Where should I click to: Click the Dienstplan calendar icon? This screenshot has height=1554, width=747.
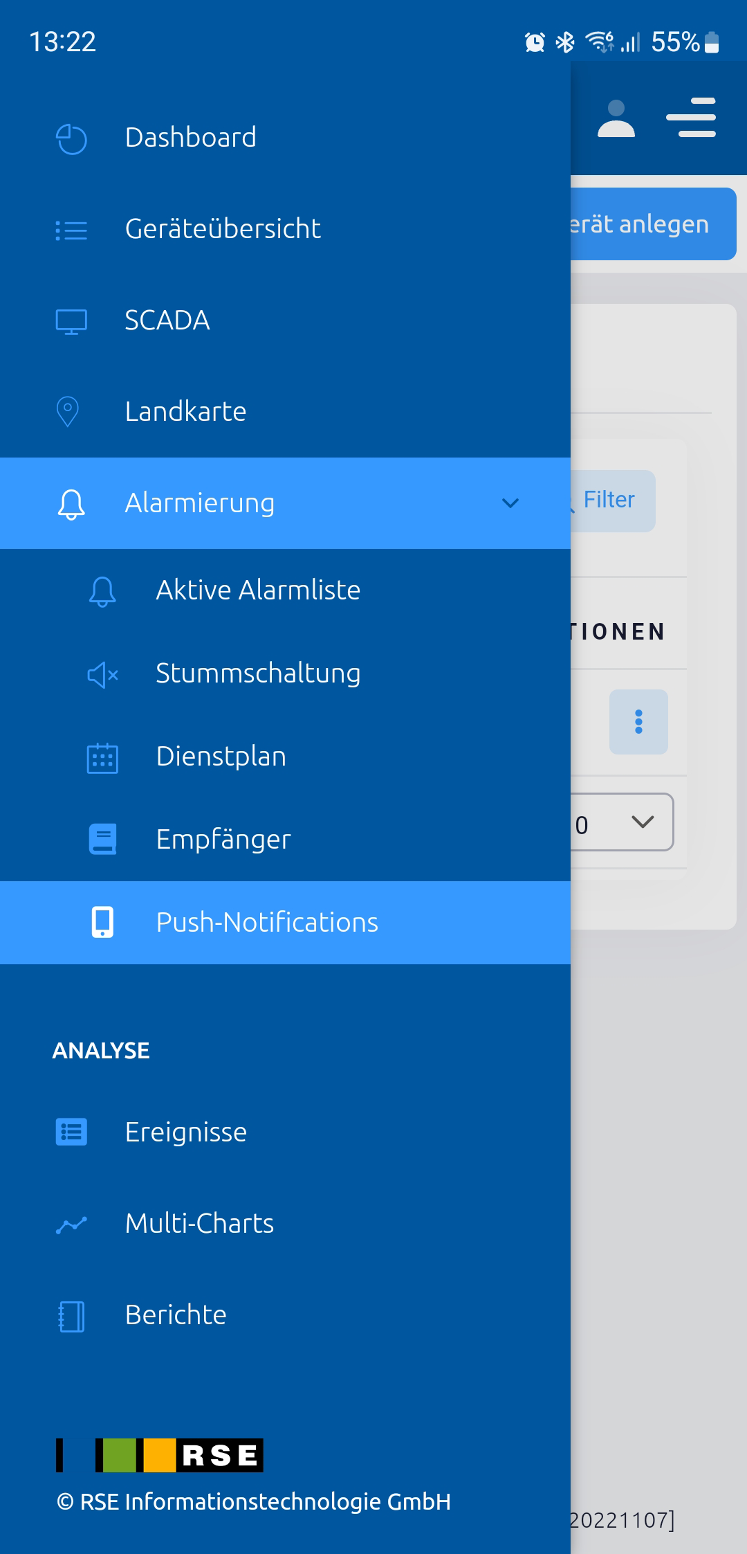pos(102,757)
